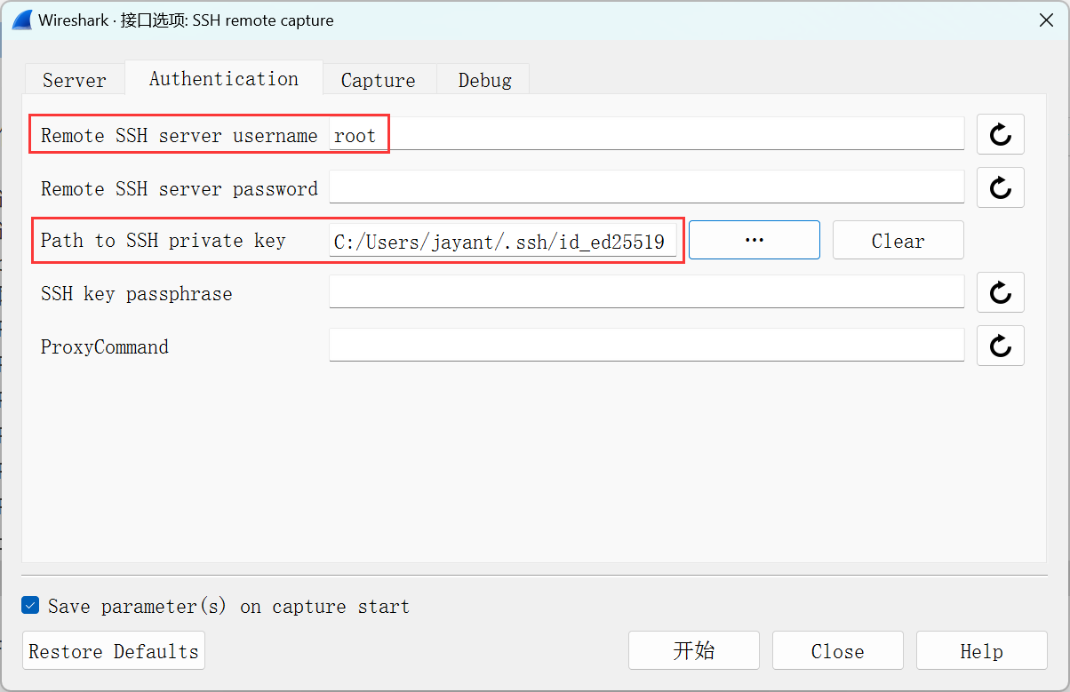The image size is (1070, 692).
Task: Switch to the Server tab
Action: click(74, 80)
